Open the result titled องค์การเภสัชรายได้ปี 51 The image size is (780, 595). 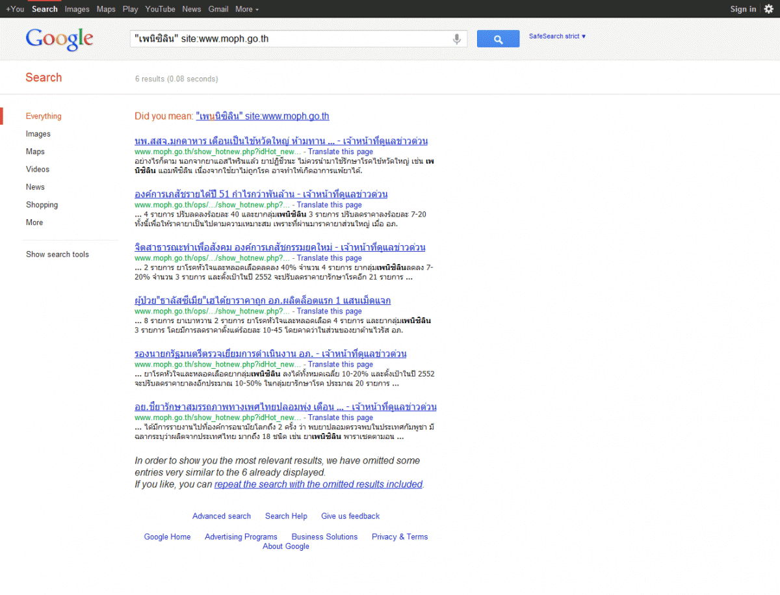click(261, 194)
